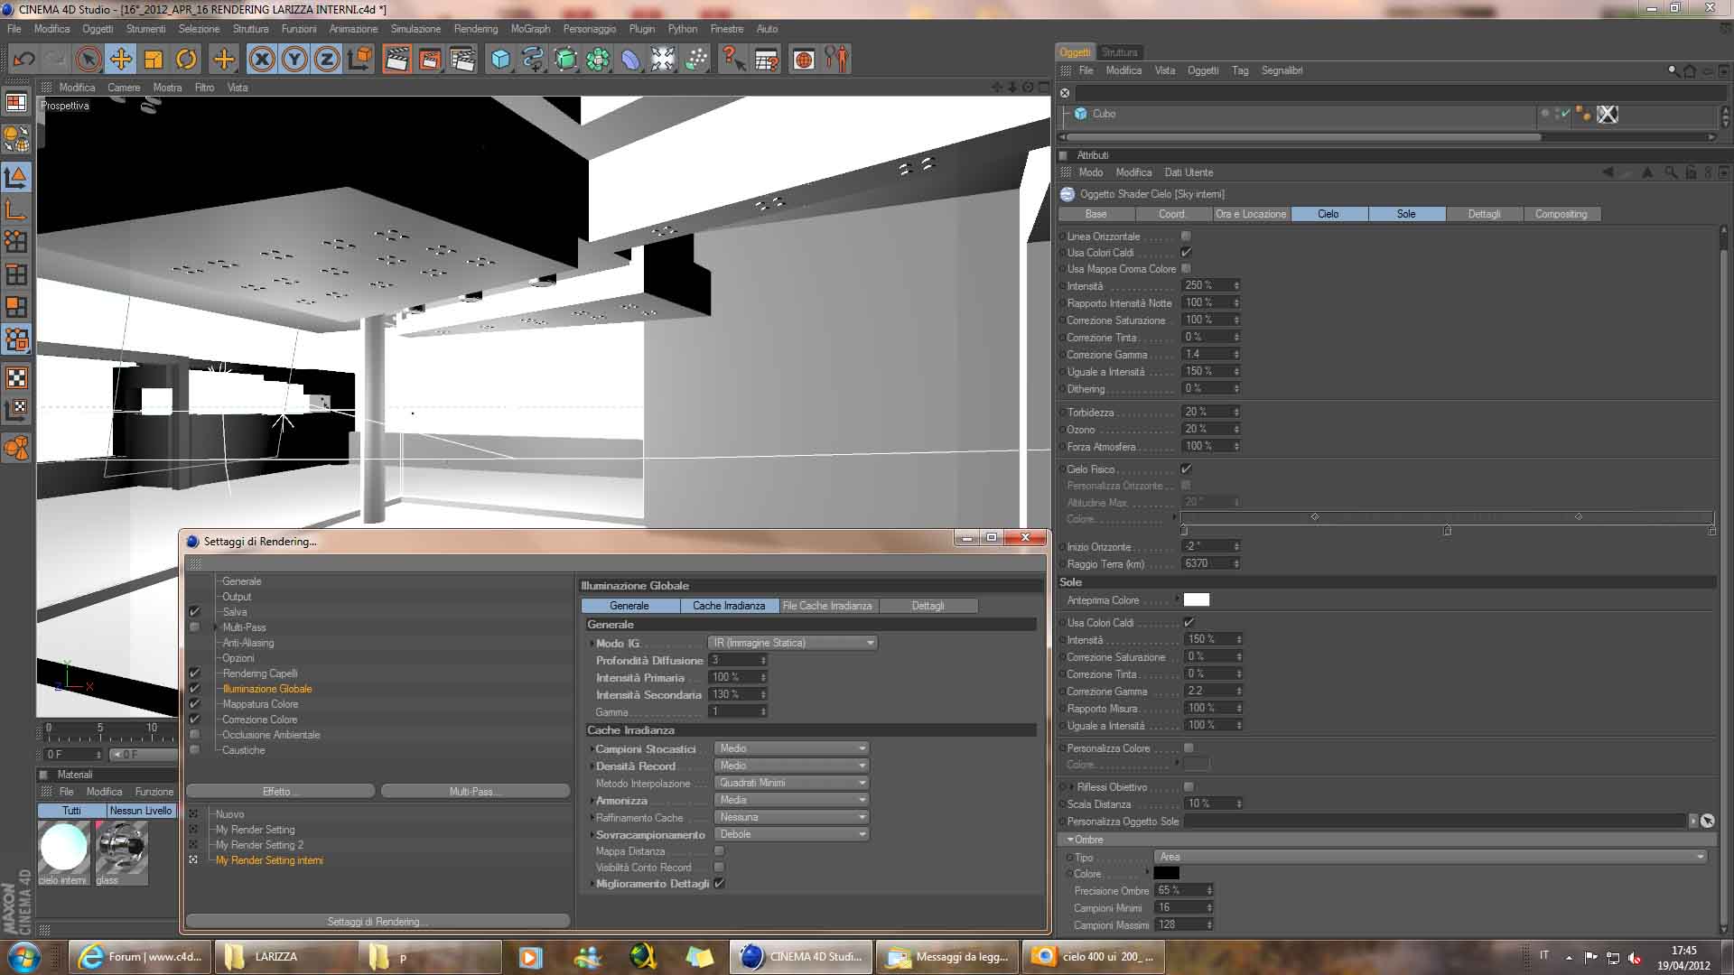Click the Effetto button
This screenshot has height=975, width=1734.
[280, 792]
